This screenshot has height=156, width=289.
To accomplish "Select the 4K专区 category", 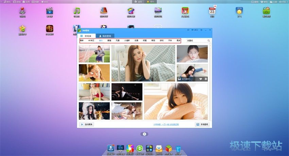I will tap(91, 40).
